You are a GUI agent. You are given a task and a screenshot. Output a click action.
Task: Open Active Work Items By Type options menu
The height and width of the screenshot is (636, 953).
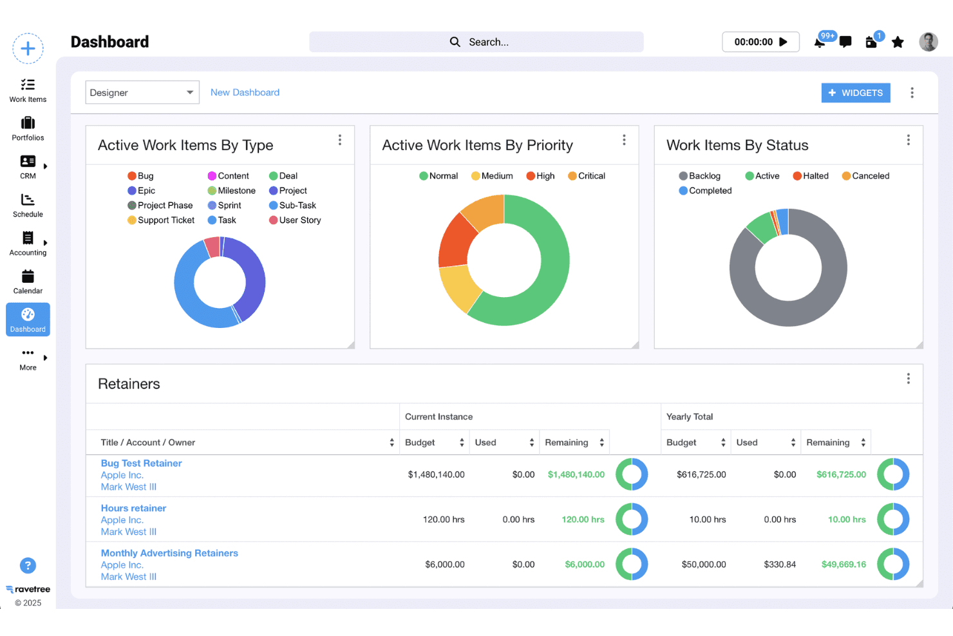[x=340, y=140]
